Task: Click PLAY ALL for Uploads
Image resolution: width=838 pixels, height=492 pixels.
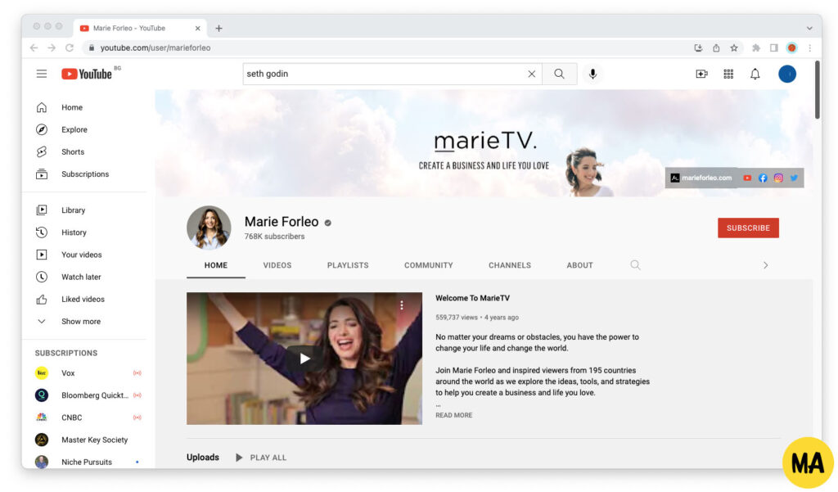Action: coord(261,458)
